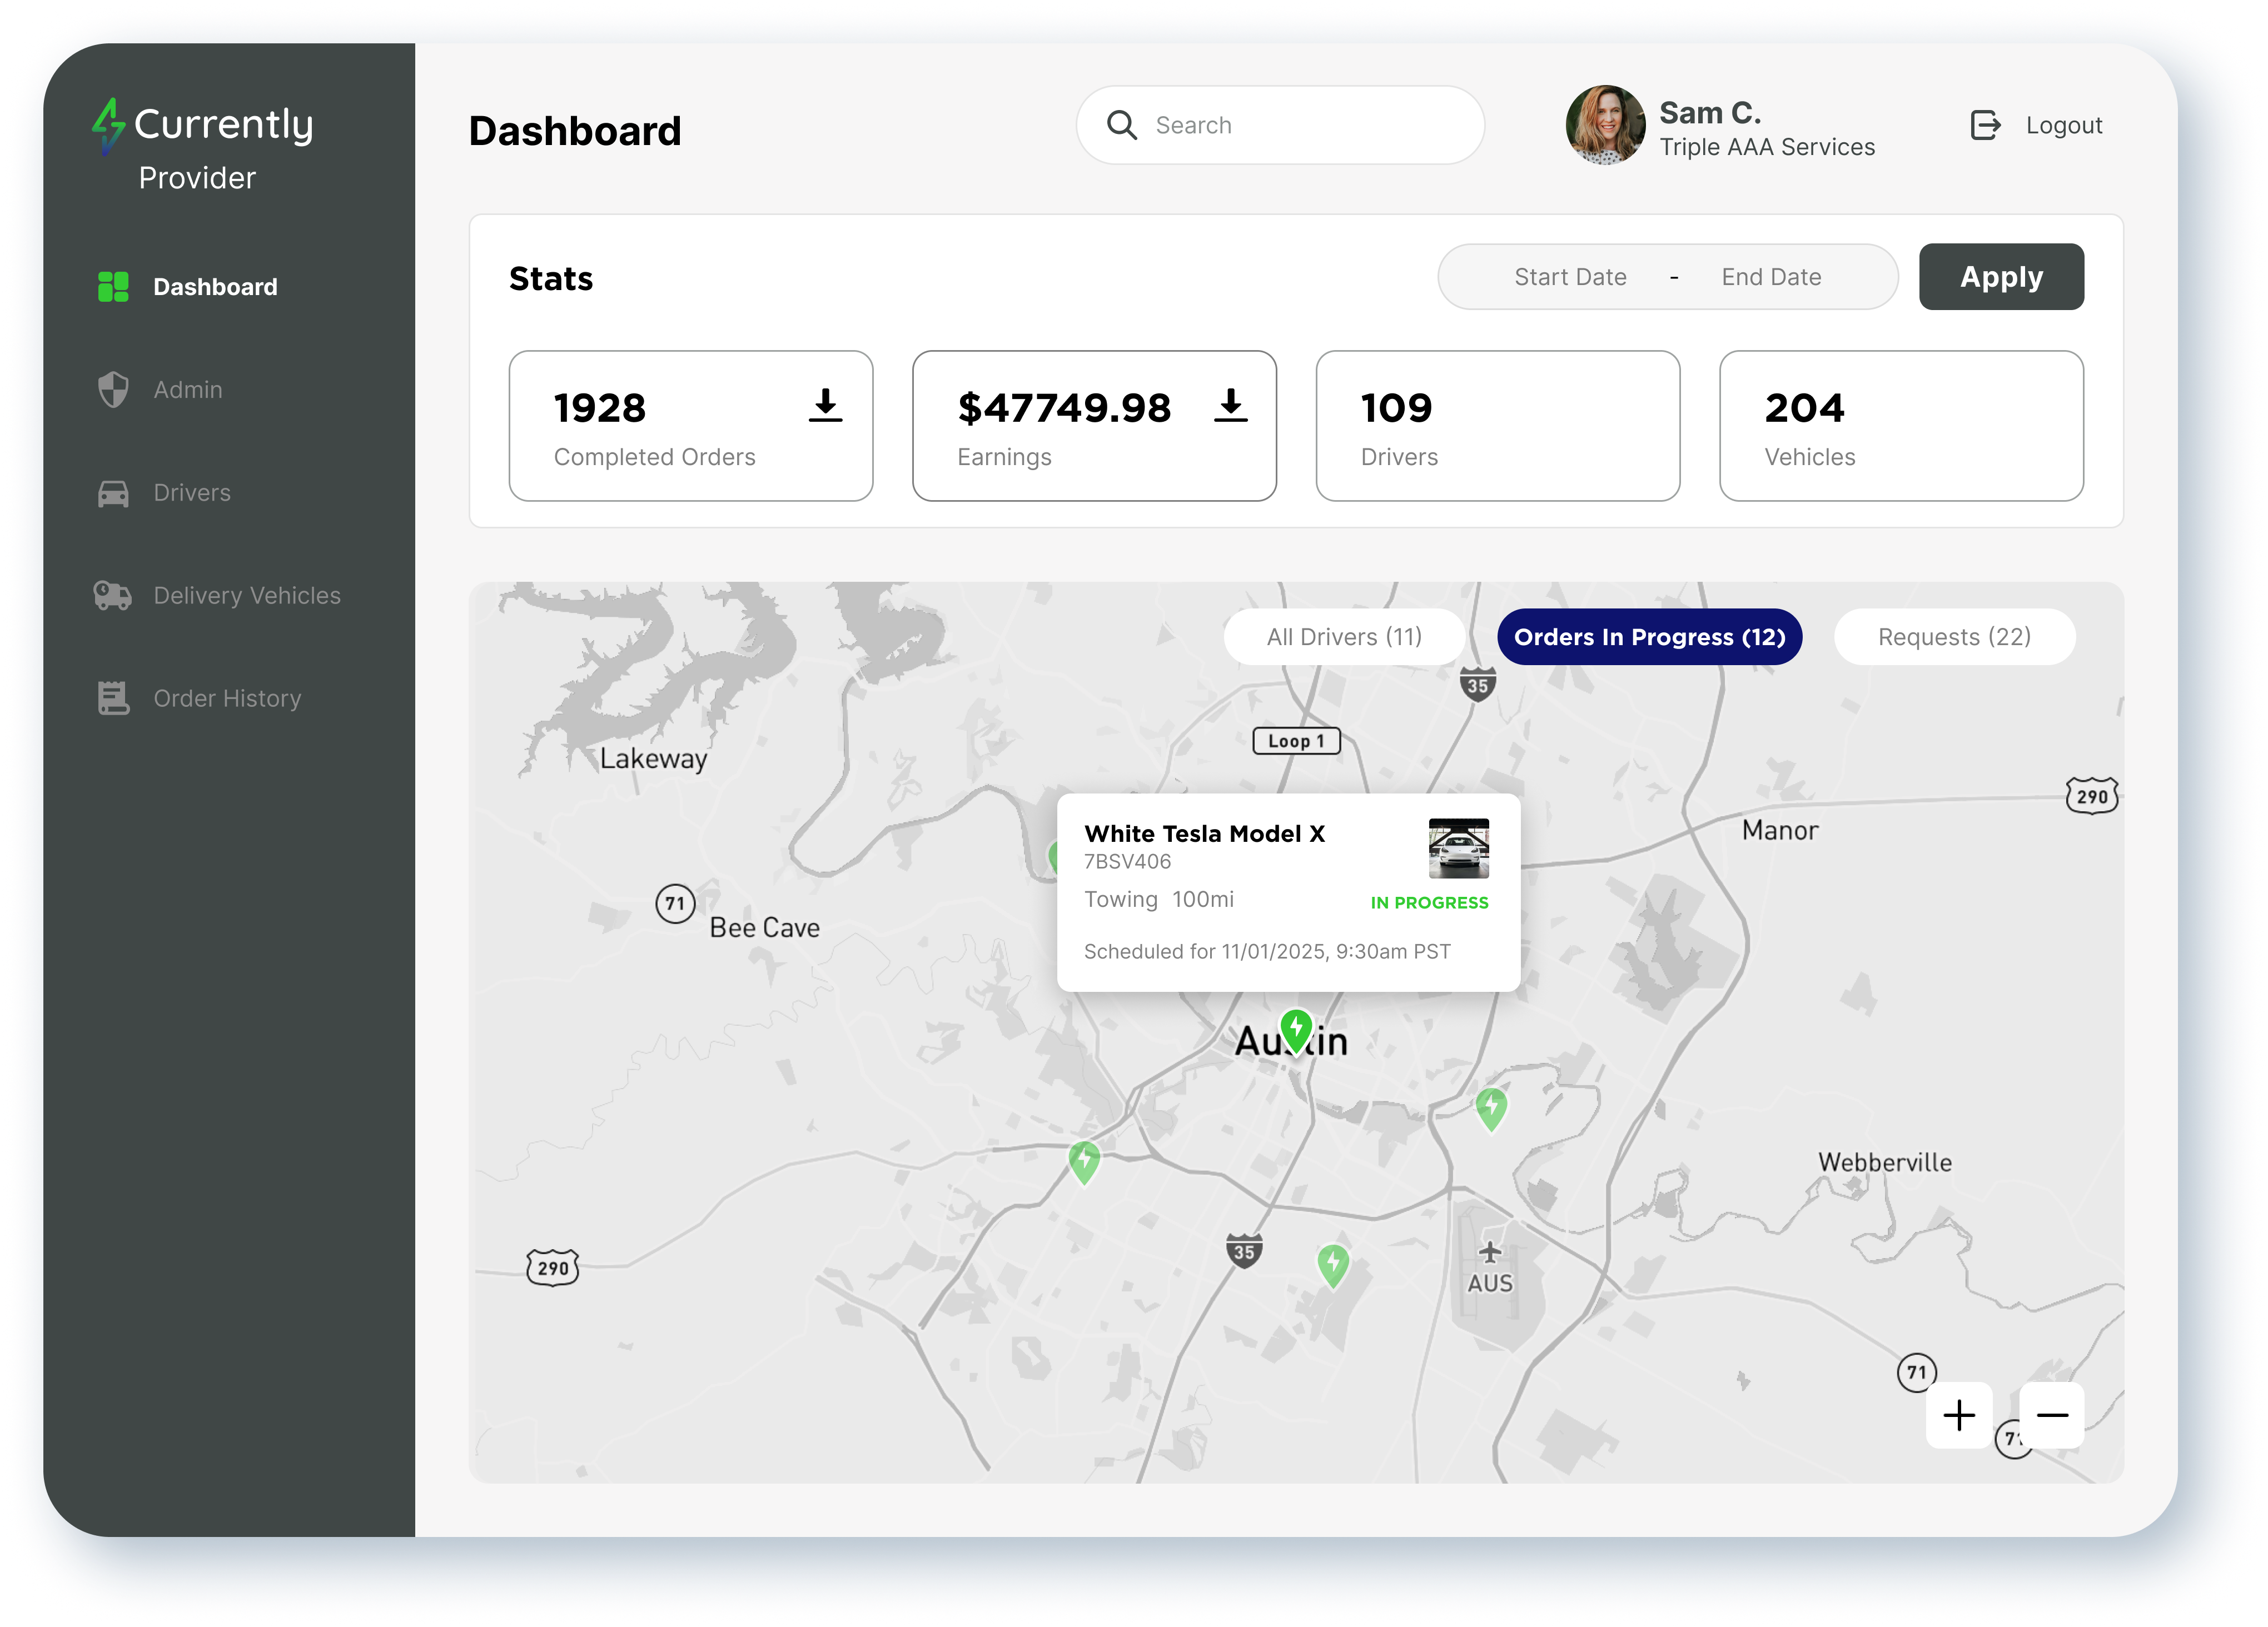Zoom in the map with plus
The height and width of the screenshot is (1627, 2268).
coord(1958,1415)
